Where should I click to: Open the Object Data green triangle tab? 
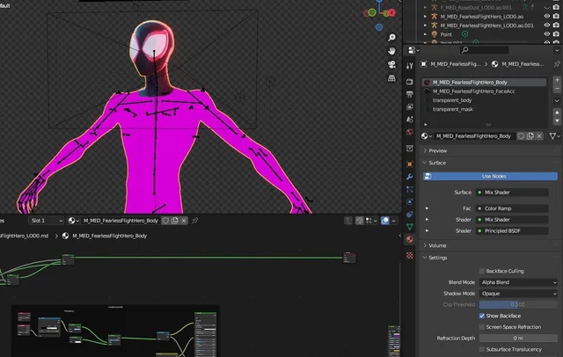tap(410, 227)
